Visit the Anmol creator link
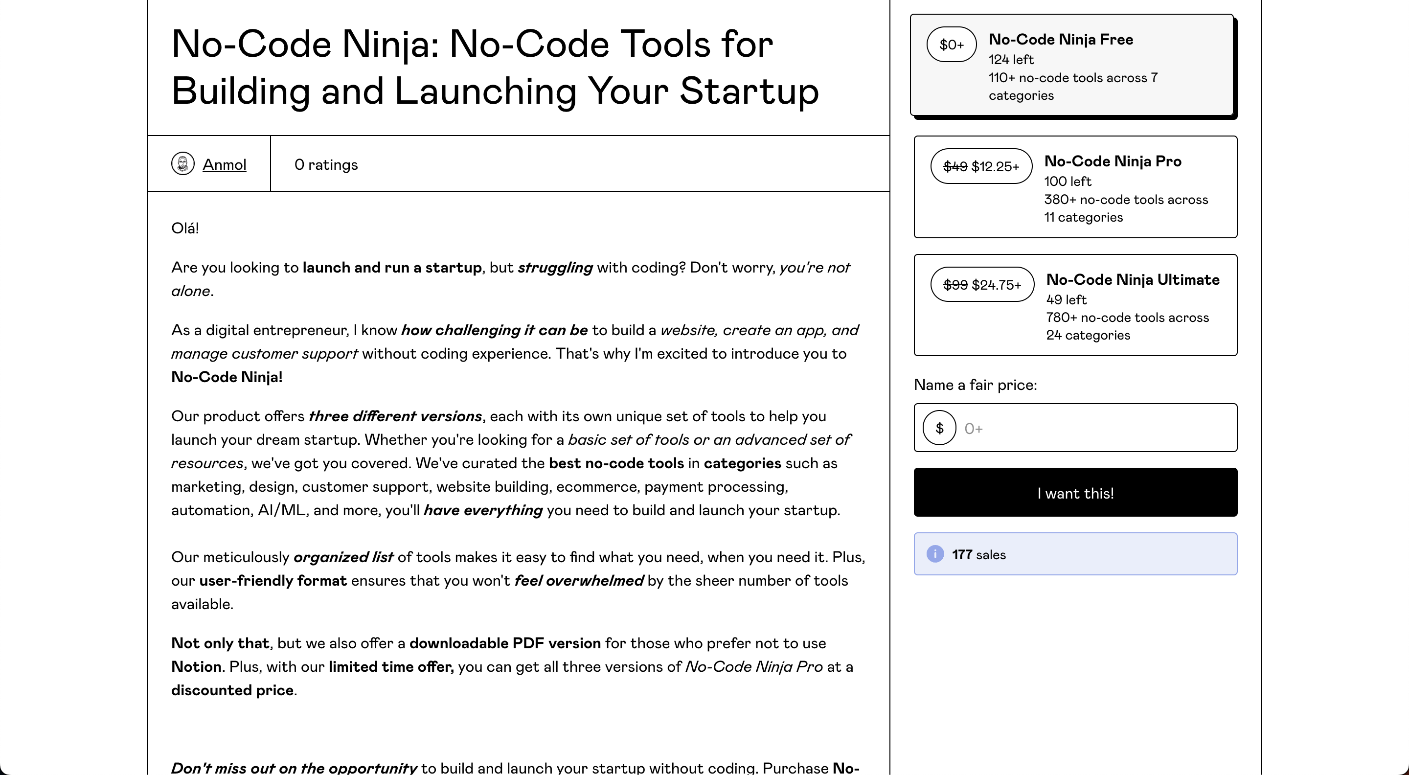1409x775 pixels. 224,164
